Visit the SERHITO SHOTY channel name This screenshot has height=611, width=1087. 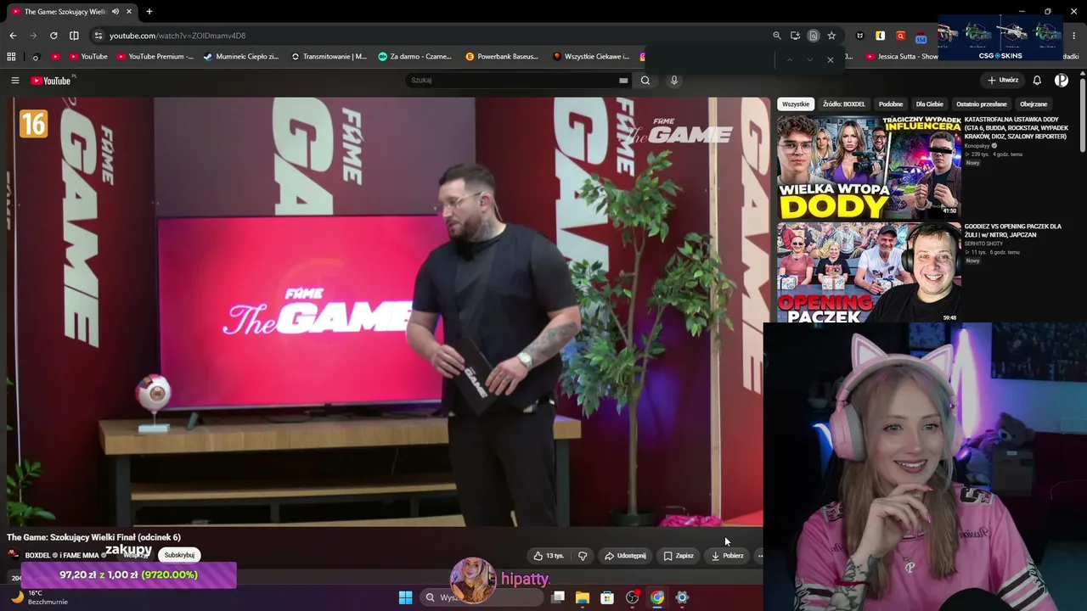click(982, 244)
